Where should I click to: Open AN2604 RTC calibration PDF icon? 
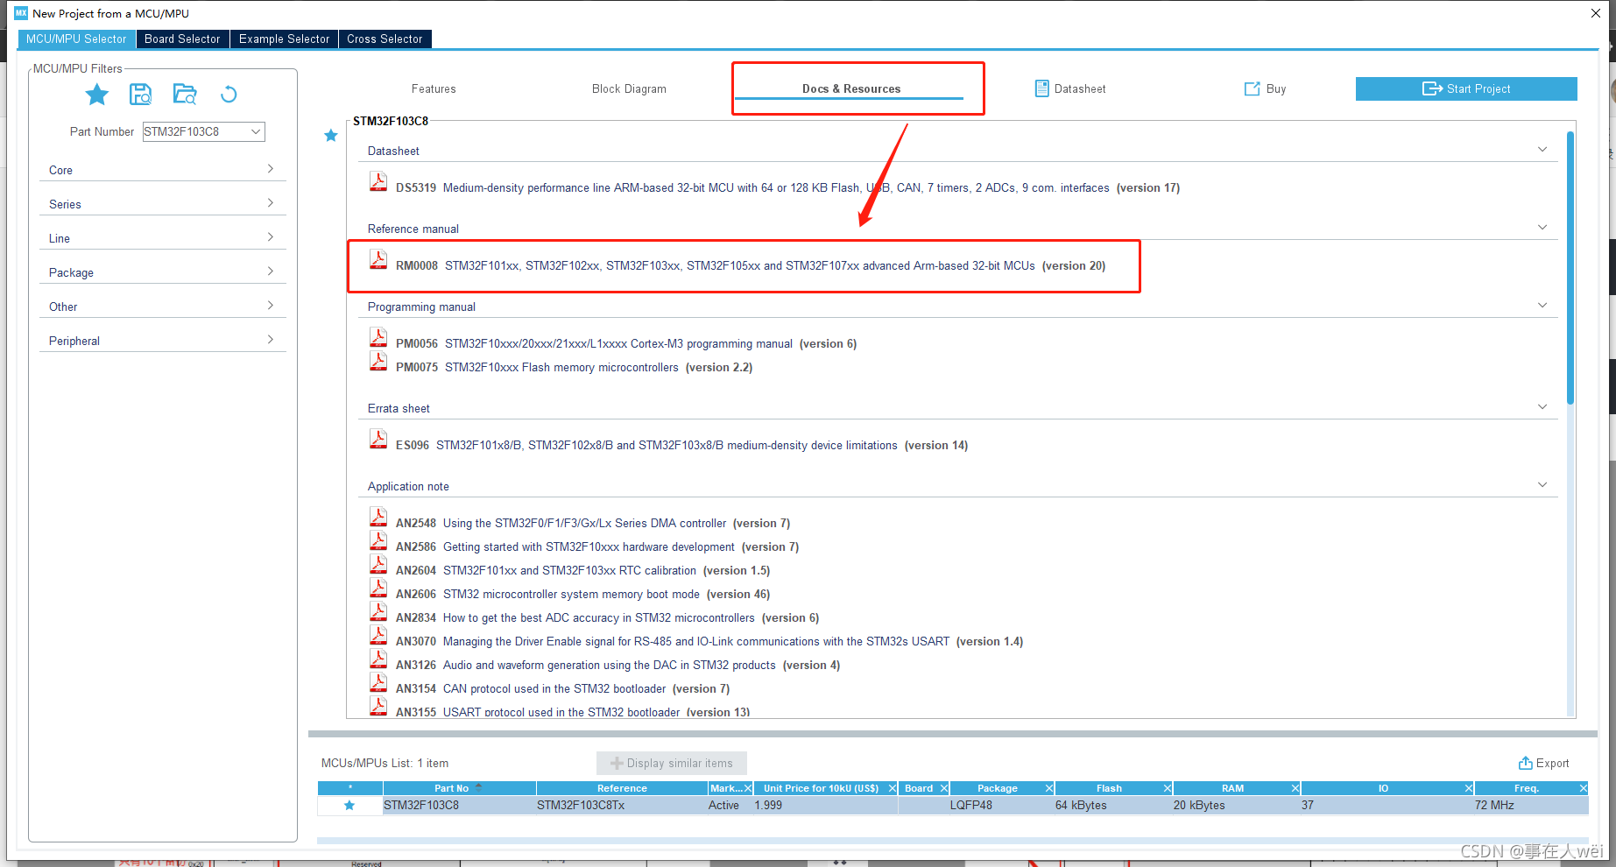[378, 564]
